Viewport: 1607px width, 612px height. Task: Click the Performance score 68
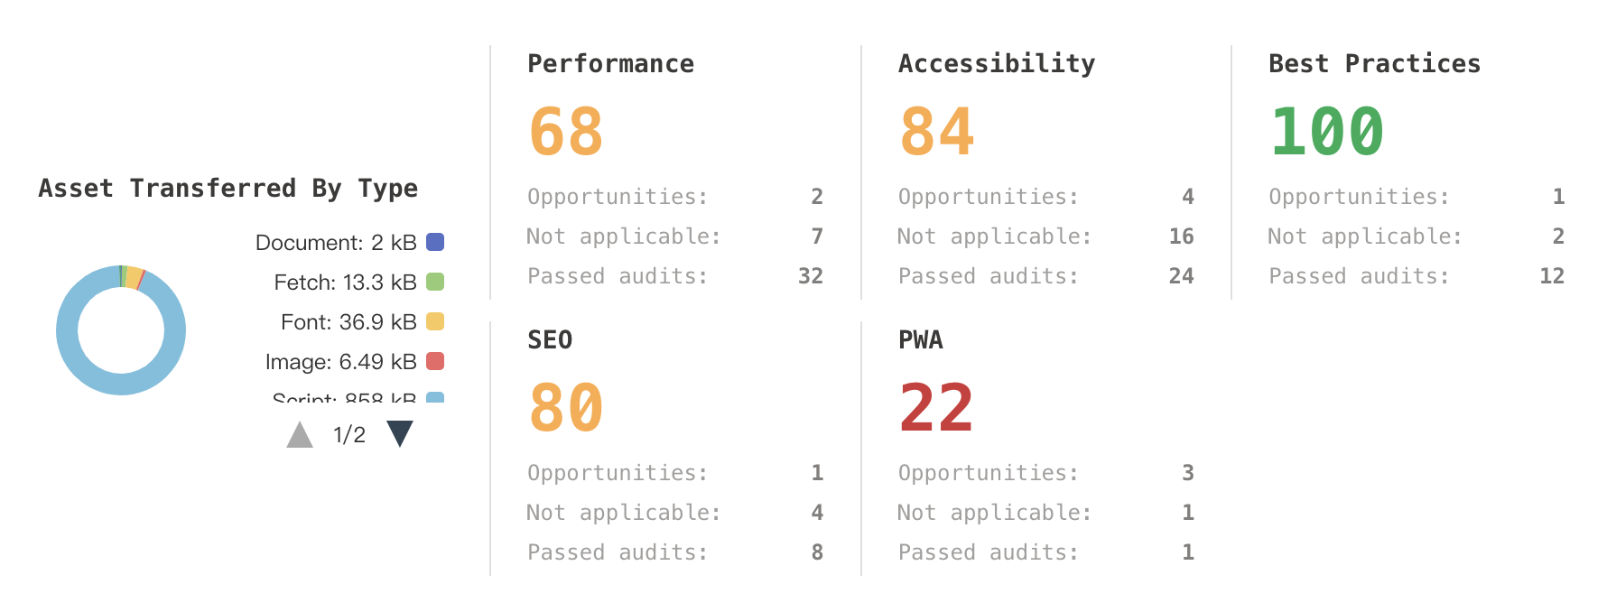click(566, 132)
